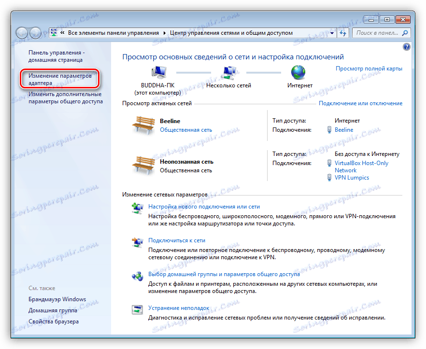Expand the double chevron breadcrumb overflow

pos(62,33)
